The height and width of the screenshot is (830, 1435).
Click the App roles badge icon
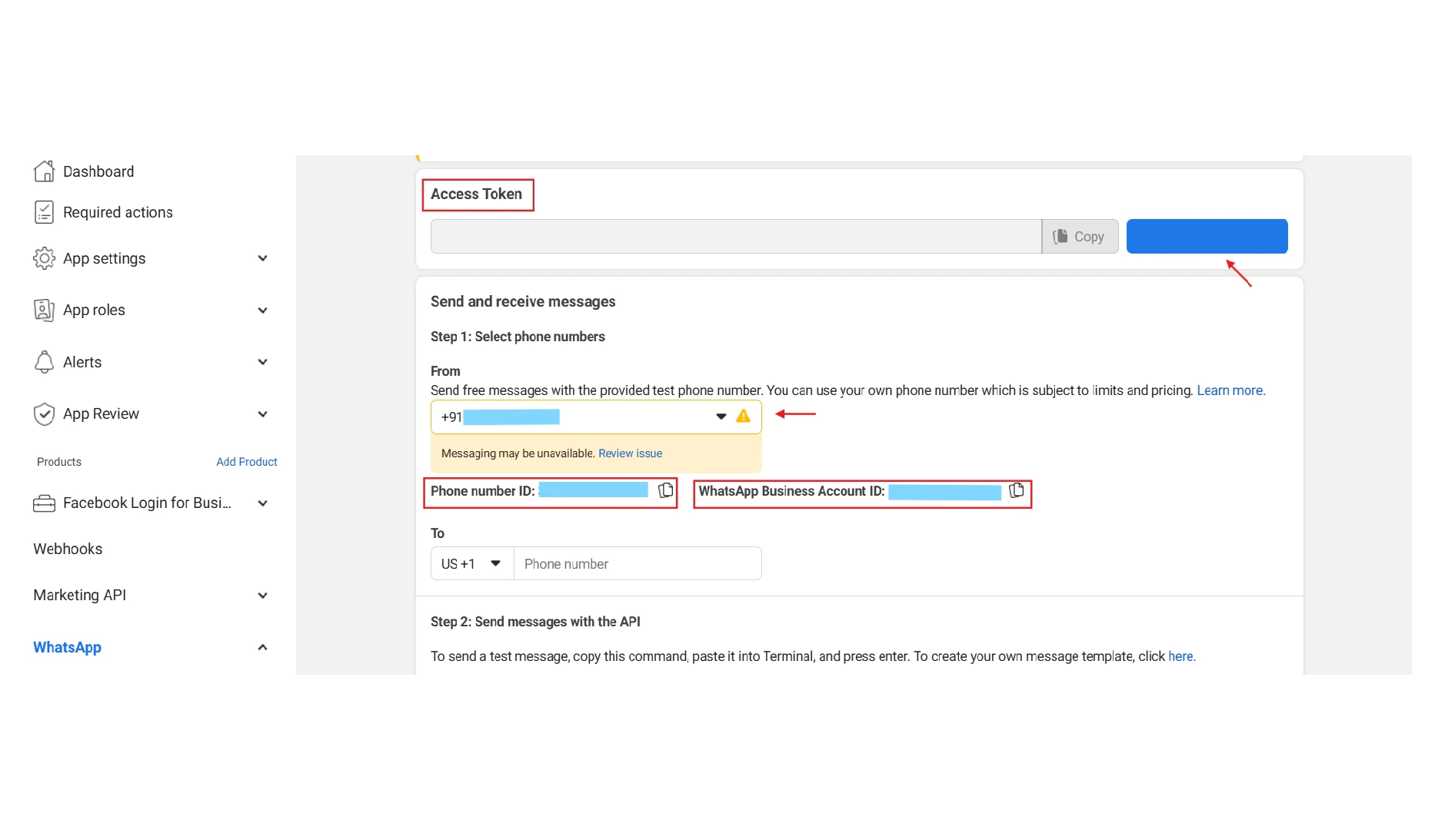point(44,310)
